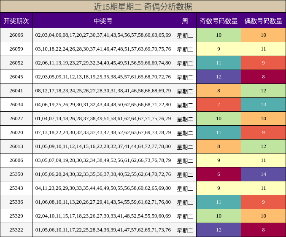The height and width of the screenshot is (237, 286).
Task: Click even count 14 in row 25350
Action: [263, 174]
